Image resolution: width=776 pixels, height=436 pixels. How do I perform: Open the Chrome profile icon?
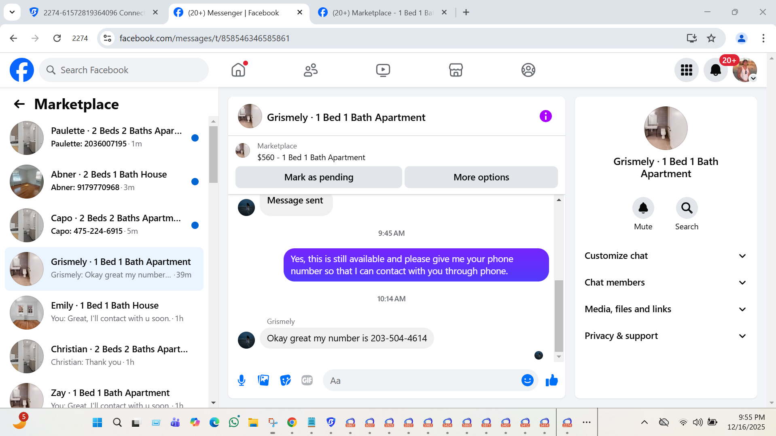[x=741, y=38]
